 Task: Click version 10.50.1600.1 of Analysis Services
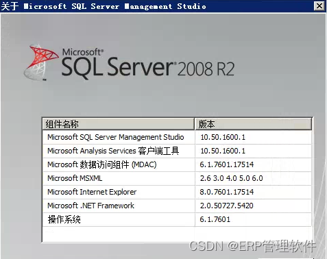coord(223,151)
